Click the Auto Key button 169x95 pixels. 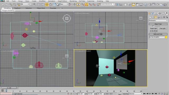pos(126,94)
